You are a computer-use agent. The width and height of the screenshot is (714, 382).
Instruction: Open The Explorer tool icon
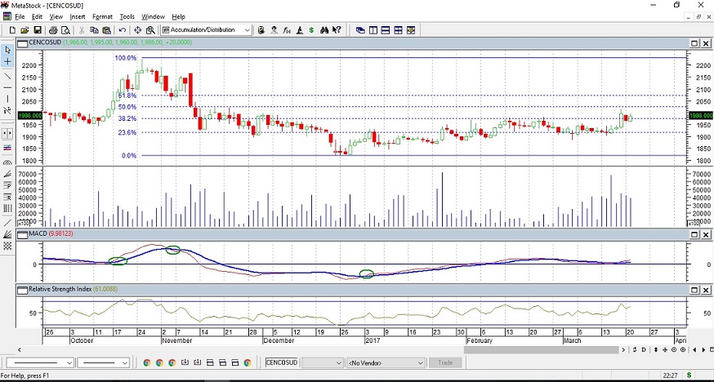(x=261, y=30)
